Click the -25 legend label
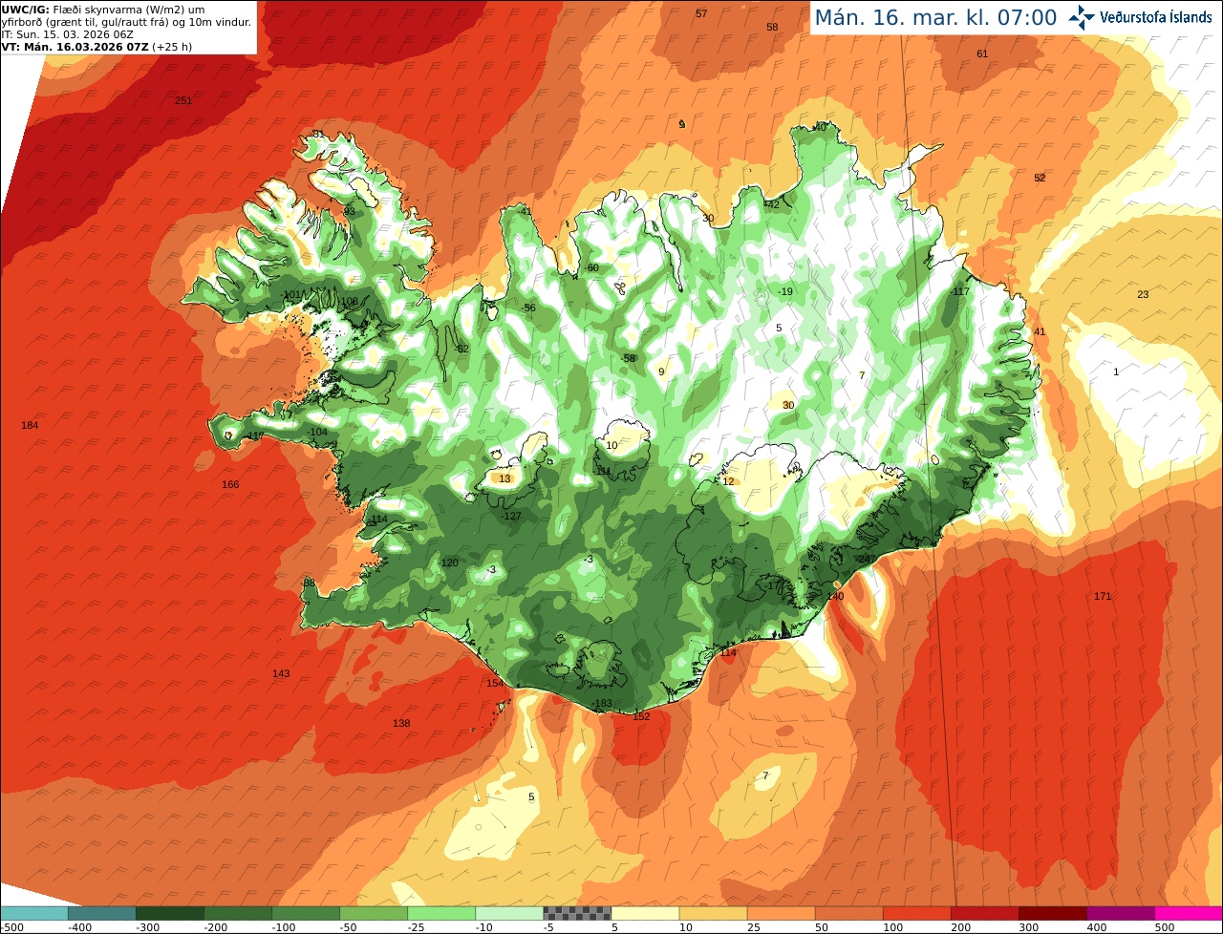 click(x=417, y=927)
